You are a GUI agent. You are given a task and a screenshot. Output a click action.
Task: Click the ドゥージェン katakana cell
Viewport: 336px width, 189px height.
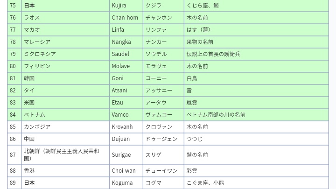[163, 139]
